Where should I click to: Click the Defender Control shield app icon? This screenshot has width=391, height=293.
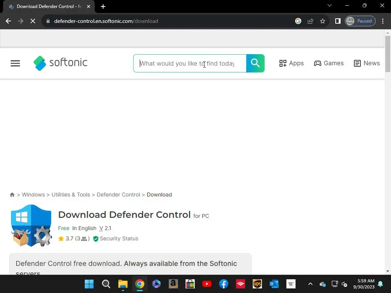tap(31, 225)
